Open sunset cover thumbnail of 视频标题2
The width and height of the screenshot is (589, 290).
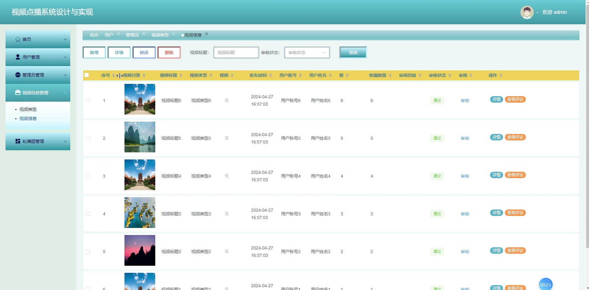tap(140, 250)
